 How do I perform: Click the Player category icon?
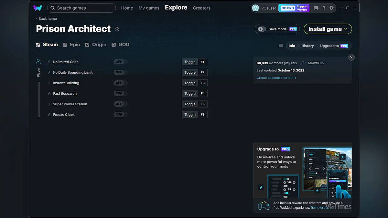(x=38, y=61)
